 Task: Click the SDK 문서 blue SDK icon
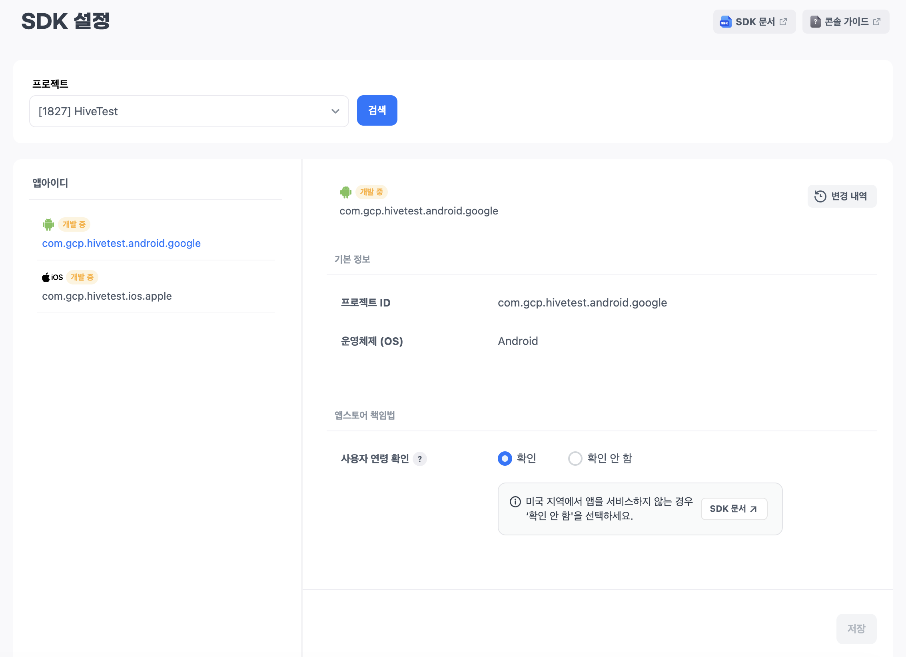point(725,22)
